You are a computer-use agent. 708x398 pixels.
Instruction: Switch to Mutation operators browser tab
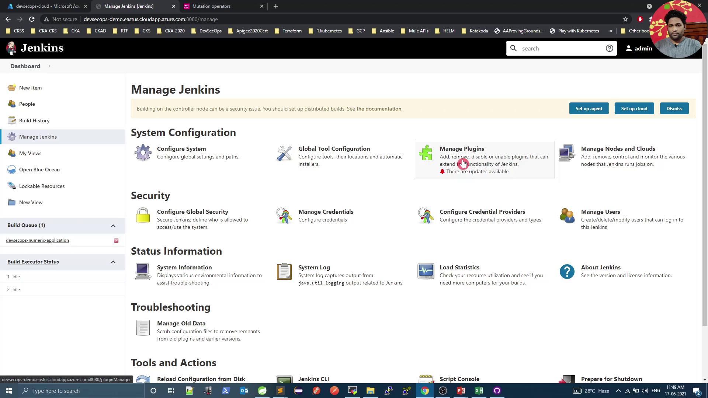click(x=211, y=6)
